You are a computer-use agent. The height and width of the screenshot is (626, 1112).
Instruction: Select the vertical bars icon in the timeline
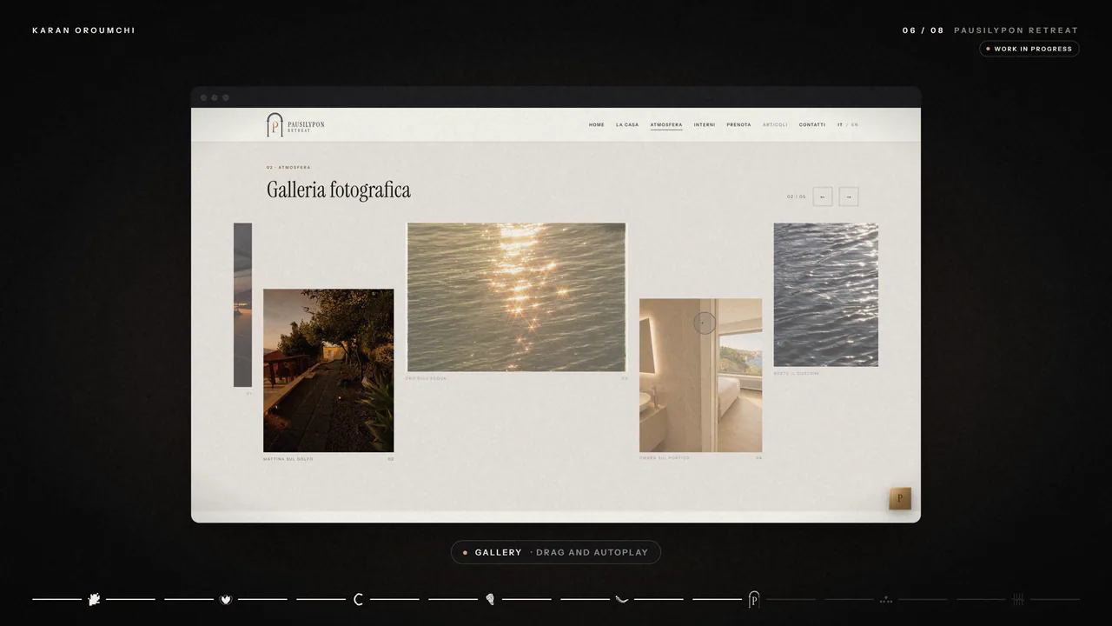(x=1018, y=599)
